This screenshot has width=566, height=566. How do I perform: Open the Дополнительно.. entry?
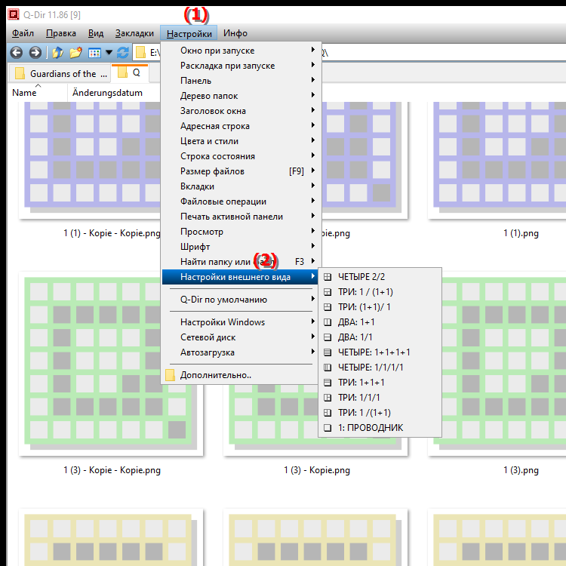[x=240, y=375]
